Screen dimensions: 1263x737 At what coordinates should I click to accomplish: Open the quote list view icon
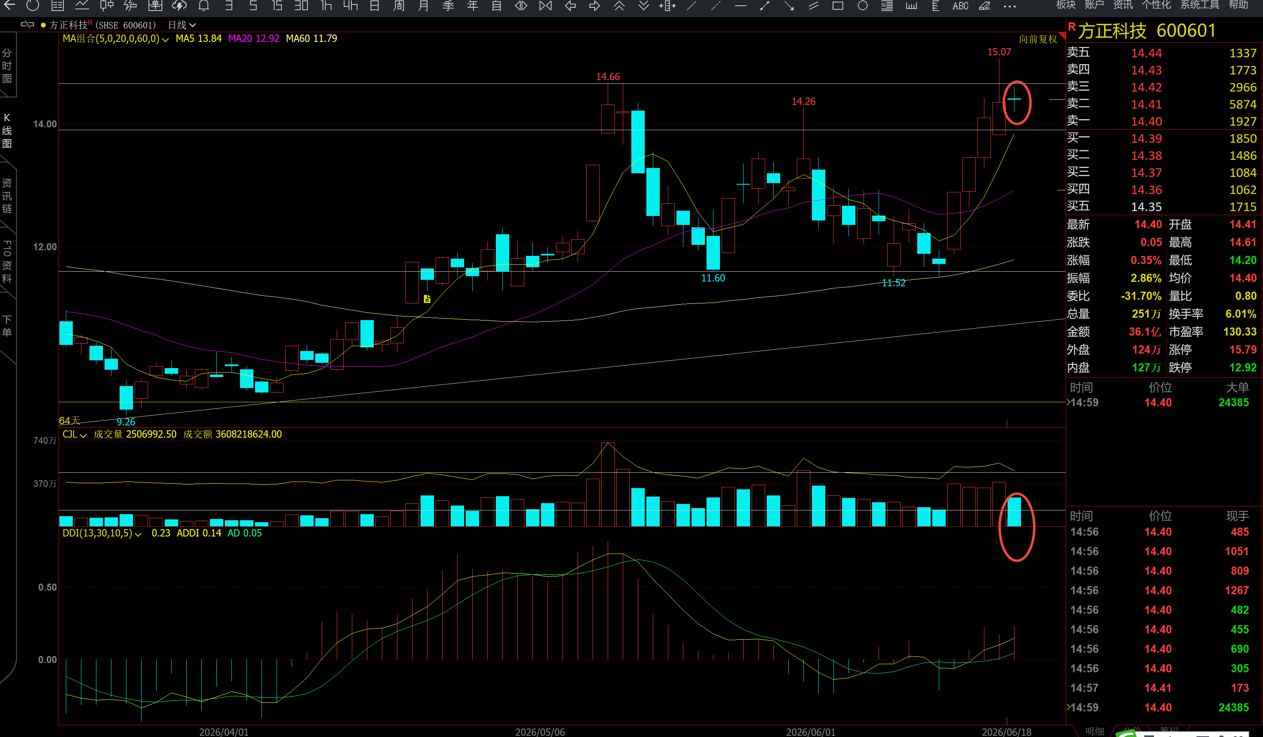pyautogui.click(x=58, y=6)
